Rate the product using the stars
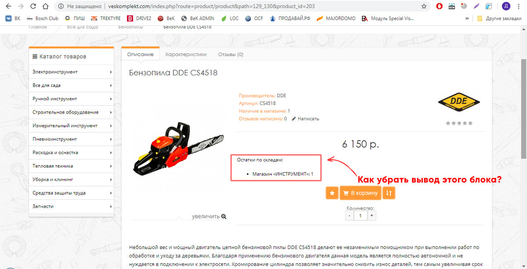The width and height of the screenshot is (527, 269). (x=459, y=124)
